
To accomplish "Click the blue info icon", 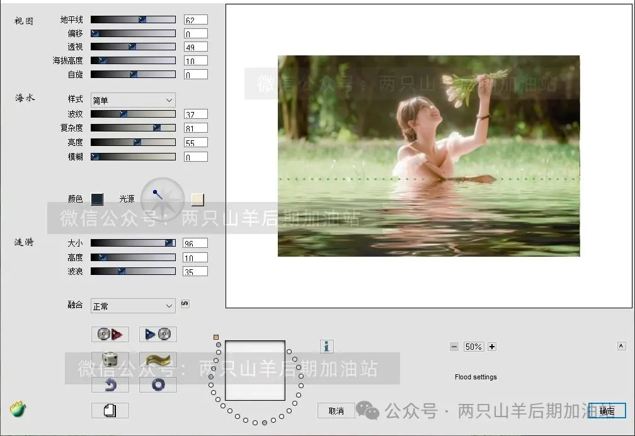I will 326,346.
